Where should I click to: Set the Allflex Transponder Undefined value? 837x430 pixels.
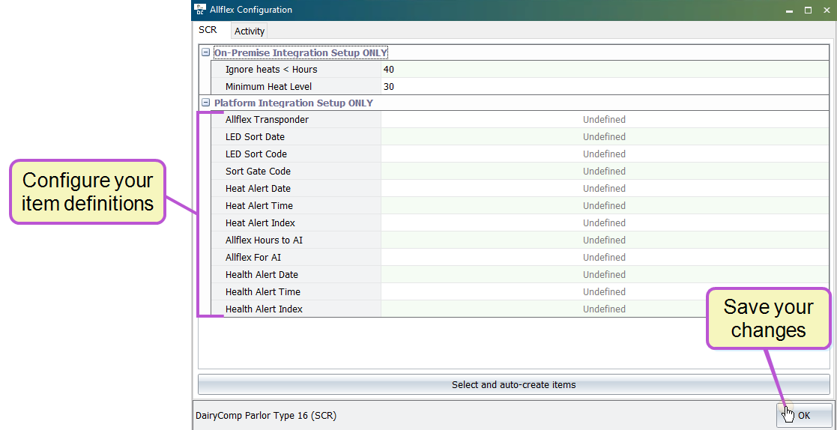click(x=605, y=120)
